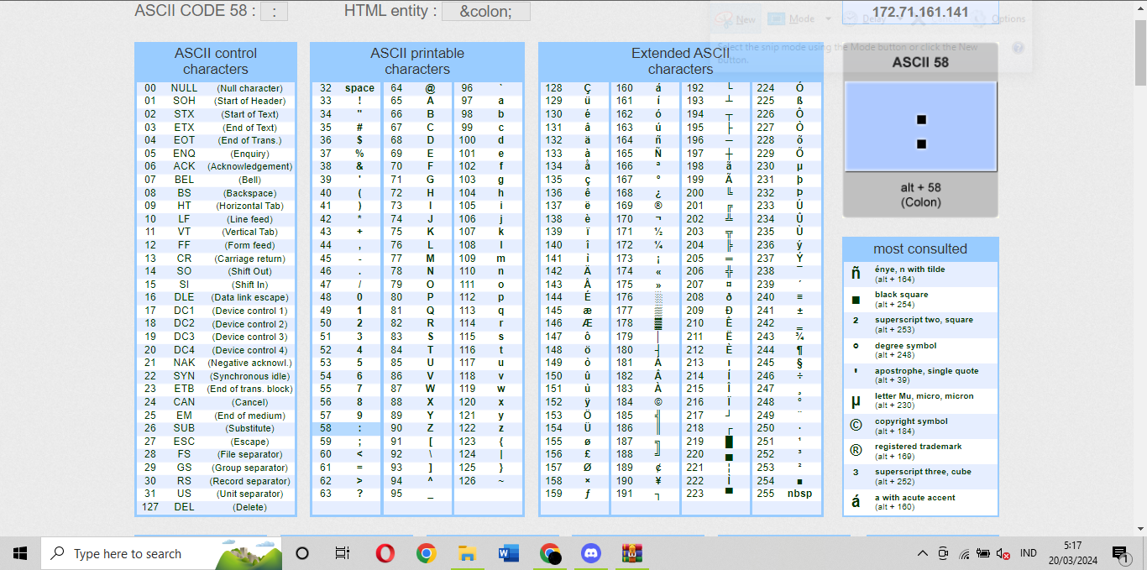Click the volume icon in the system tray

tap(1003, 553)
